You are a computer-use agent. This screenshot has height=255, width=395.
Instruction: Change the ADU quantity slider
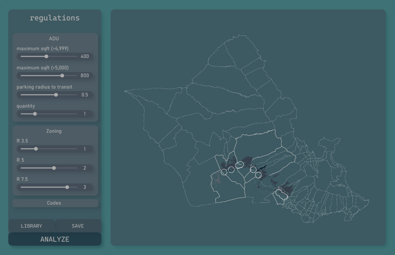[x=35, y=114]
